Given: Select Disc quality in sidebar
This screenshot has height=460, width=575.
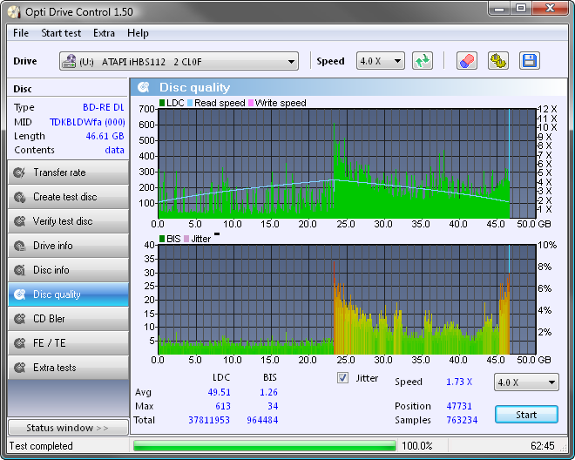Looking at the screenshot, I should (68, 294).
